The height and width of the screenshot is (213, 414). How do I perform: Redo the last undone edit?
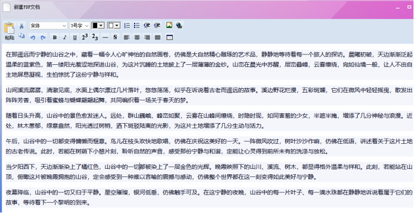tap(43, 38)
